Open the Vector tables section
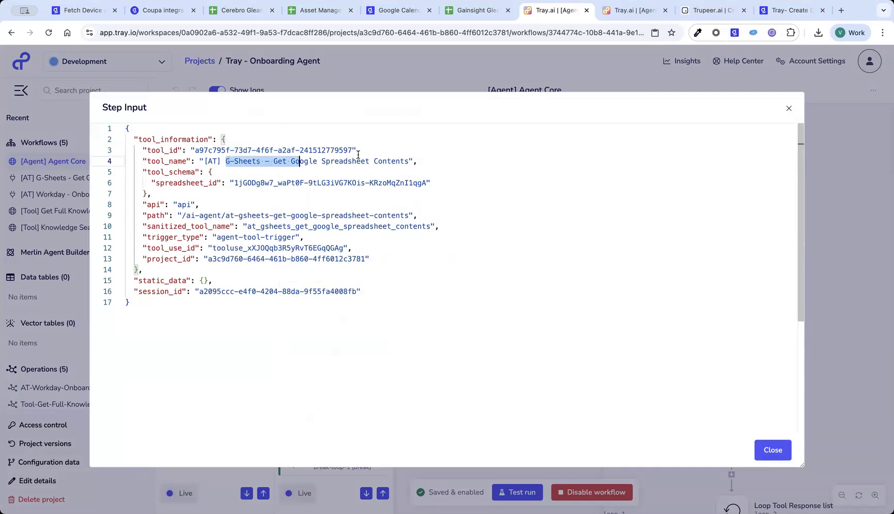The image size is (894, 514). 47,323
